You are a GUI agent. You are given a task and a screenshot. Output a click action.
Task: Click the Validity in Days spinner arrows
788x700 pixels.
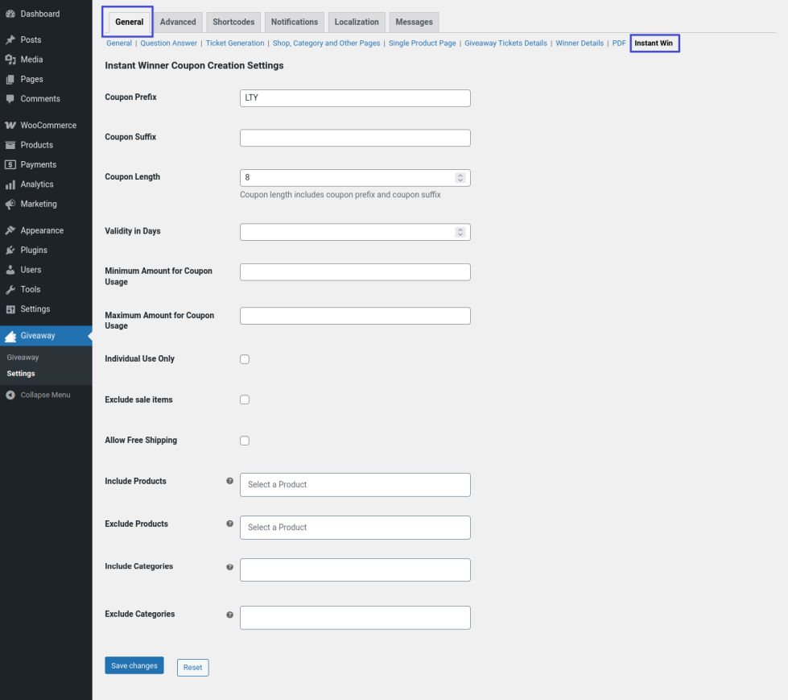click(x=460, y=232)
